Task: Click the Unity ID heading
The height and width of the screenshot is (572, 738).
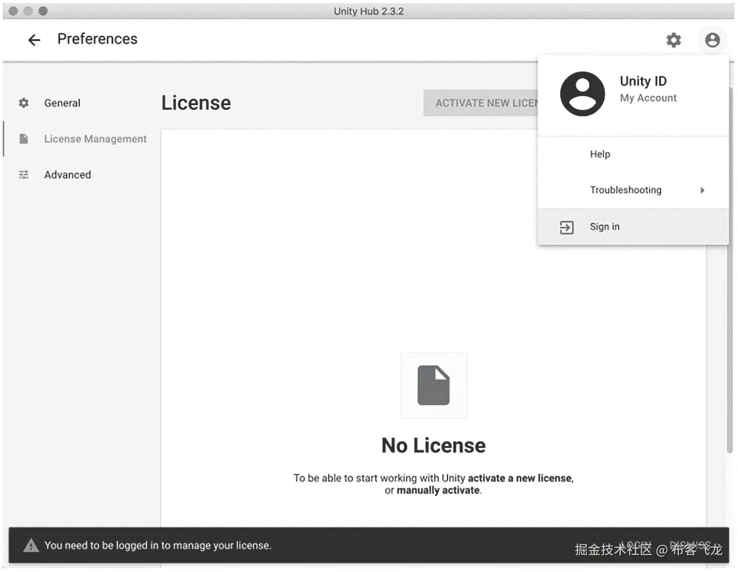Action: [643, 81]
